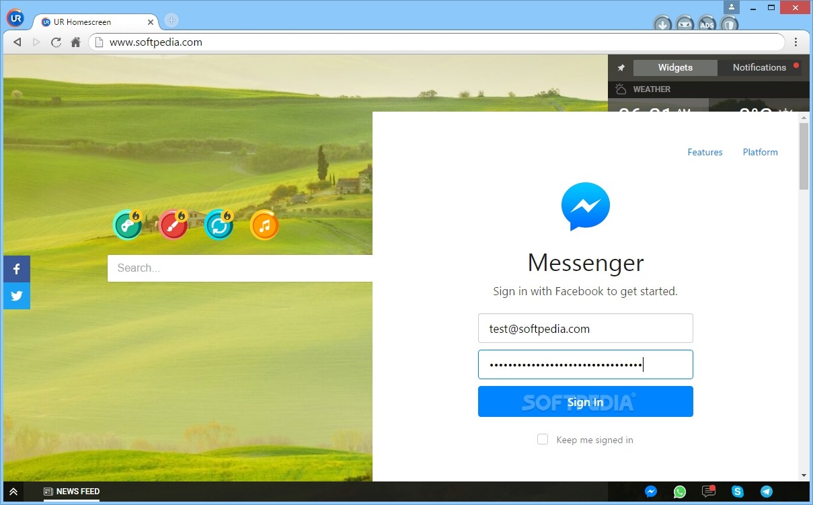
Task: Click the Messenger logo
Action: coord(585,206)
